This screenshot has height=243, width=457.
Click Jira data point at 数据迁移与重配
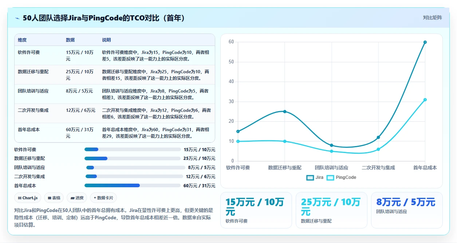[x=285, y=111]
